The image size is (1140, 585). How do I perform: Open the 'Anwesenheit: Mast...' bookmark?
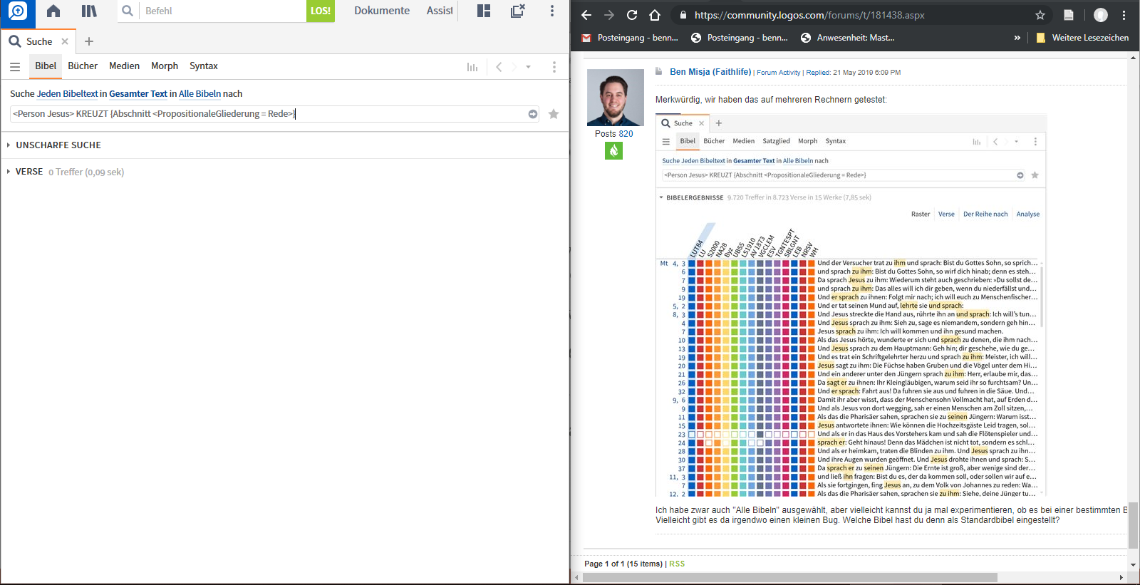coord(847,38)
